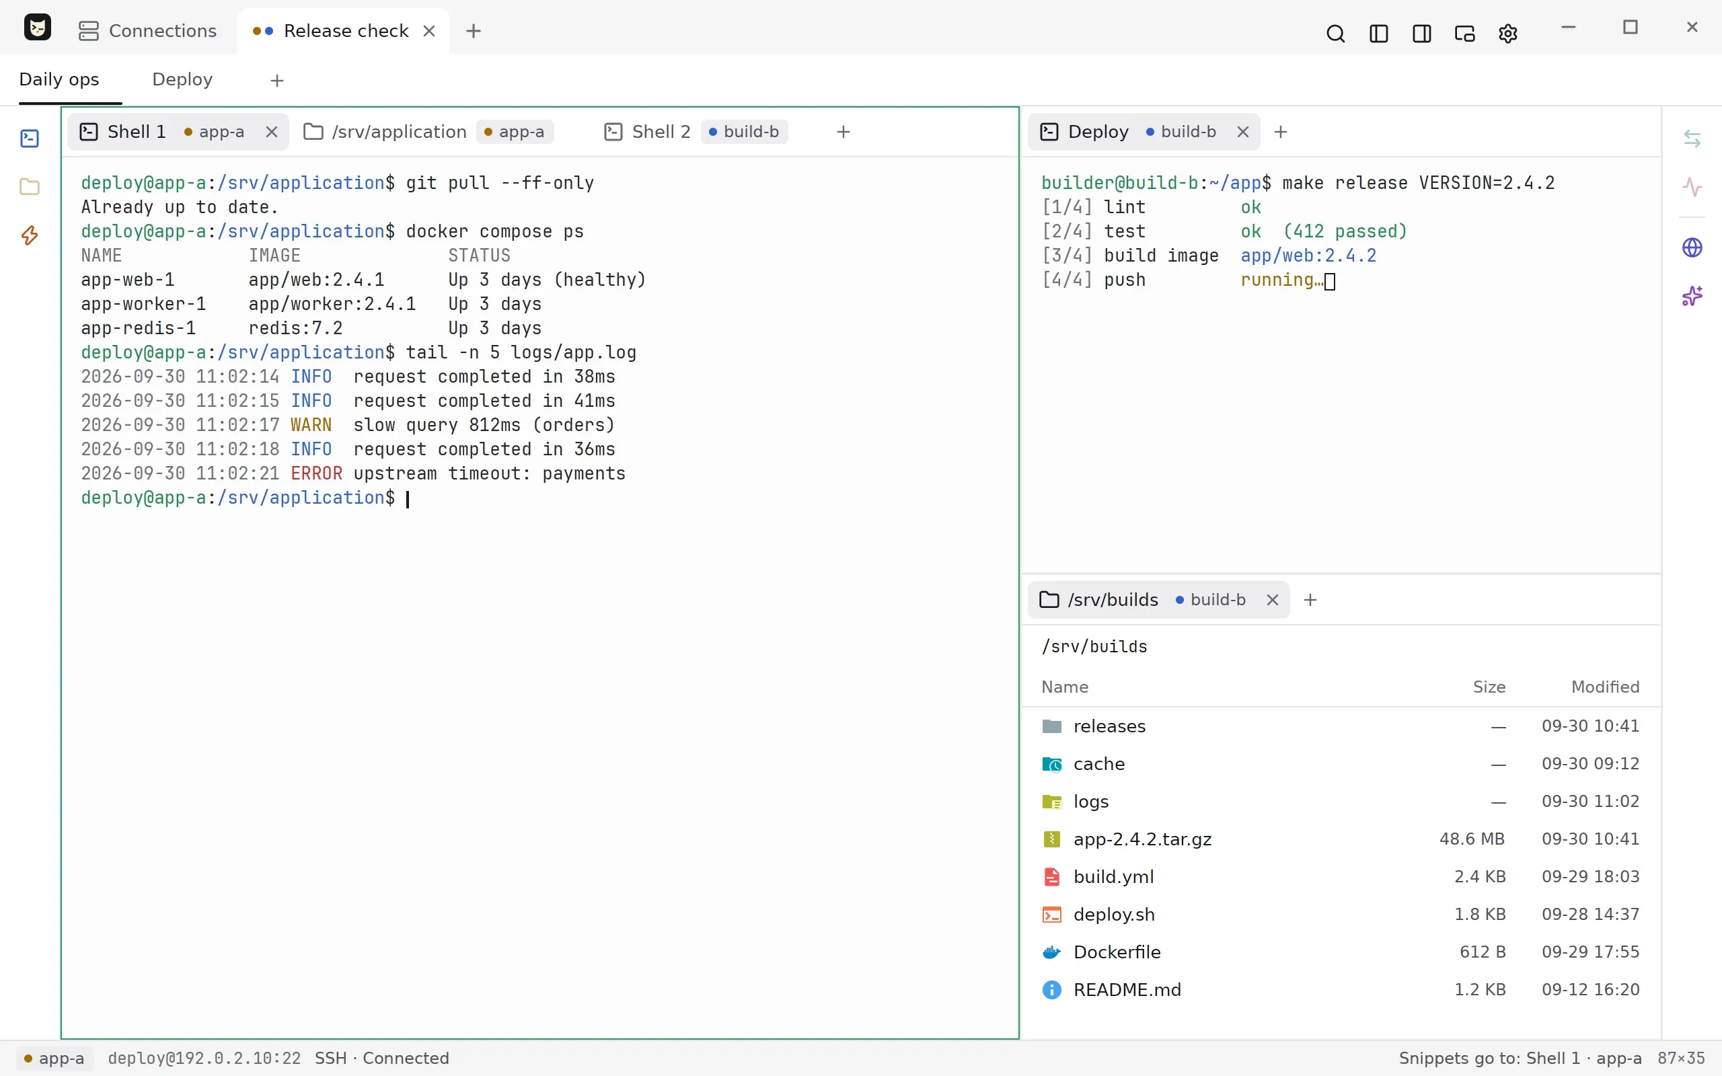This screenshot has width=1722, height=1076.
Task: Select build.yml file
Action: [x=1341, y=877]
